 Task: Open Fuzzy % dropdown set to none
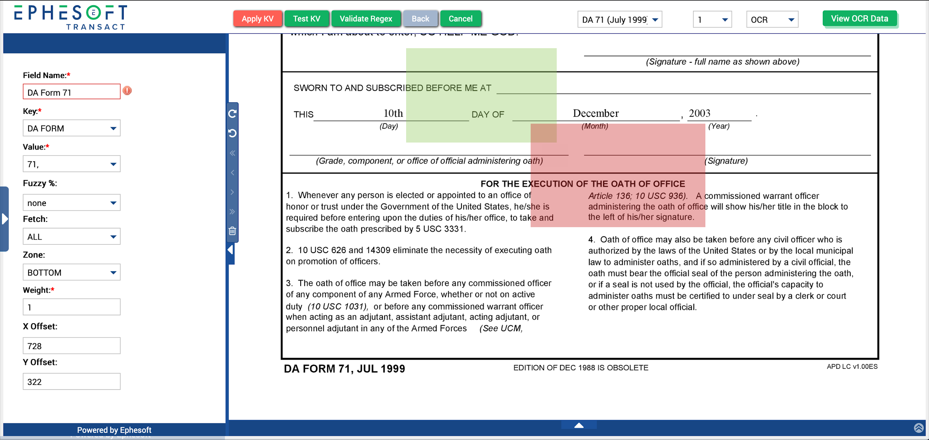pos(72,203)
